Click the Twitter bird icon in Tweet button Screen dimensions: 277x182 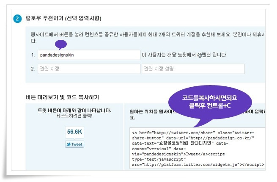69,144
